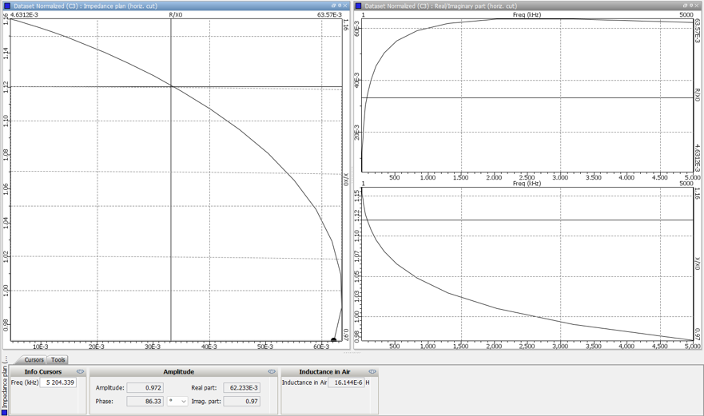This screenshot has width=704, height=416.
Task: Close the Impedance plan window
Action: coord(346,6)
